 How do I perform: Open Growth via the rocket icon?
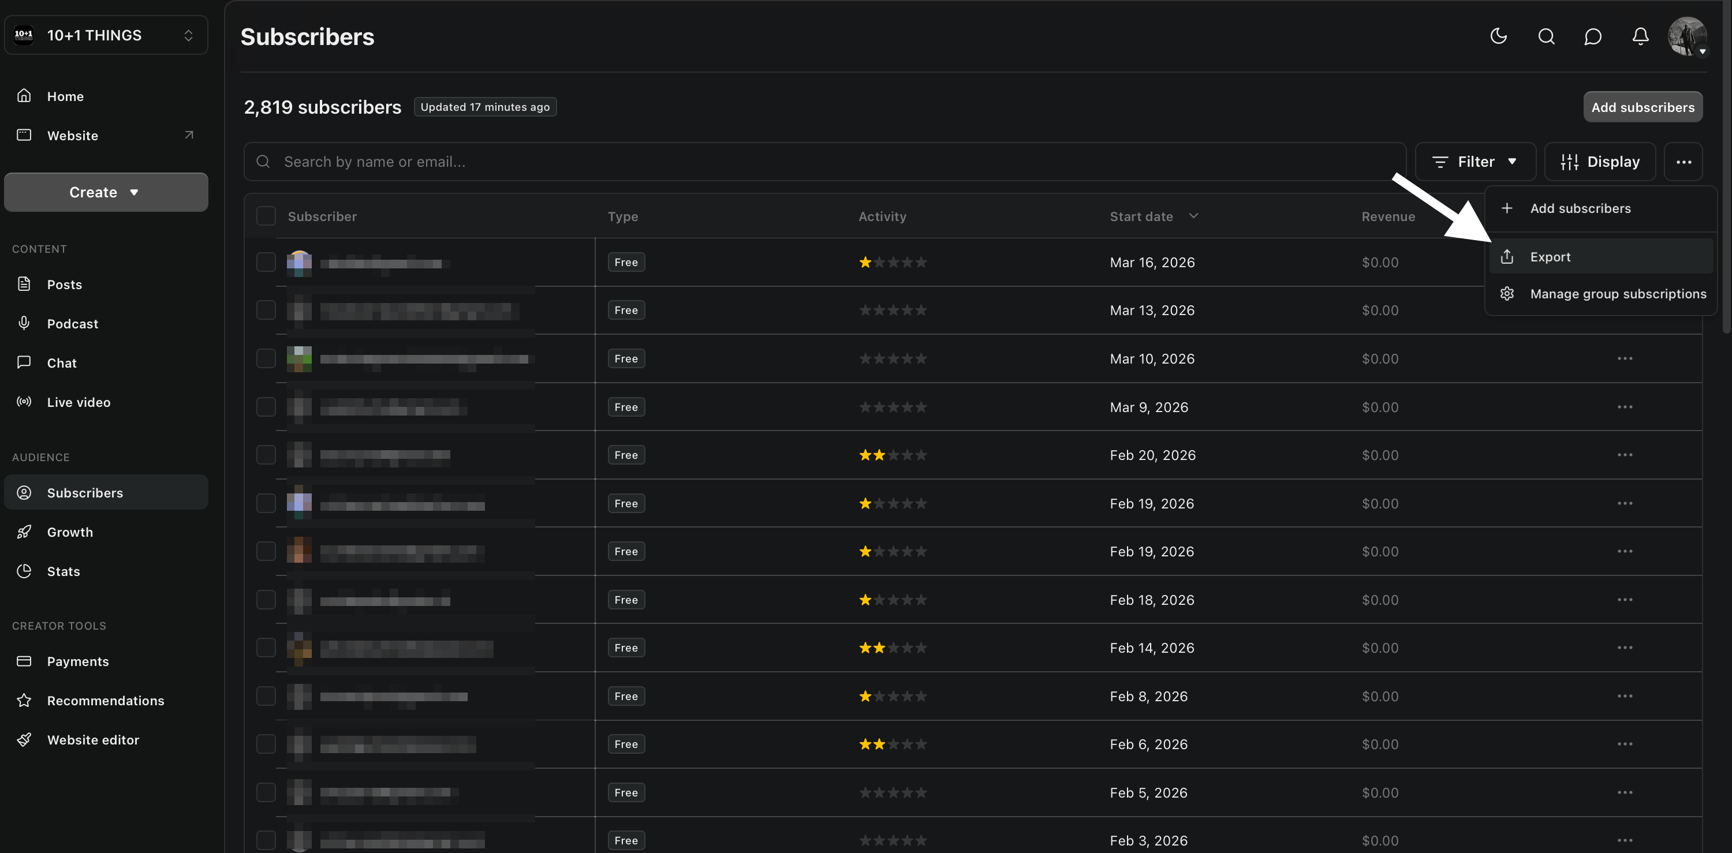[24, 531]
